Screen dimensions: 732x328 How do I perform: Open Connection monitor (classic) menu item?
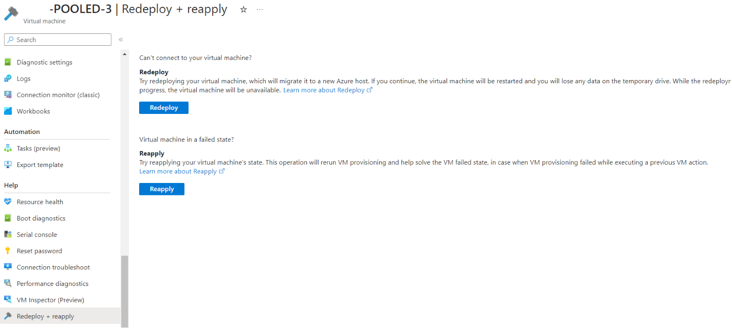[58, 95]
